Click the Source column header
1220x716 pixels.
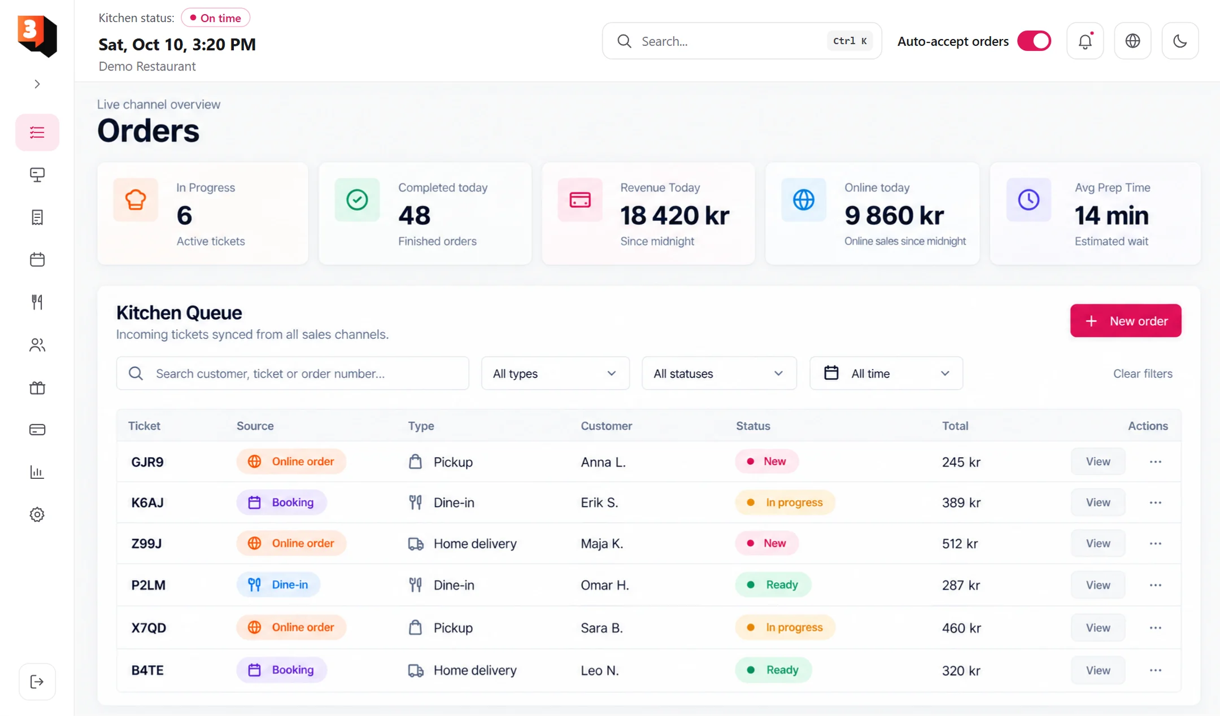(255, 426)
